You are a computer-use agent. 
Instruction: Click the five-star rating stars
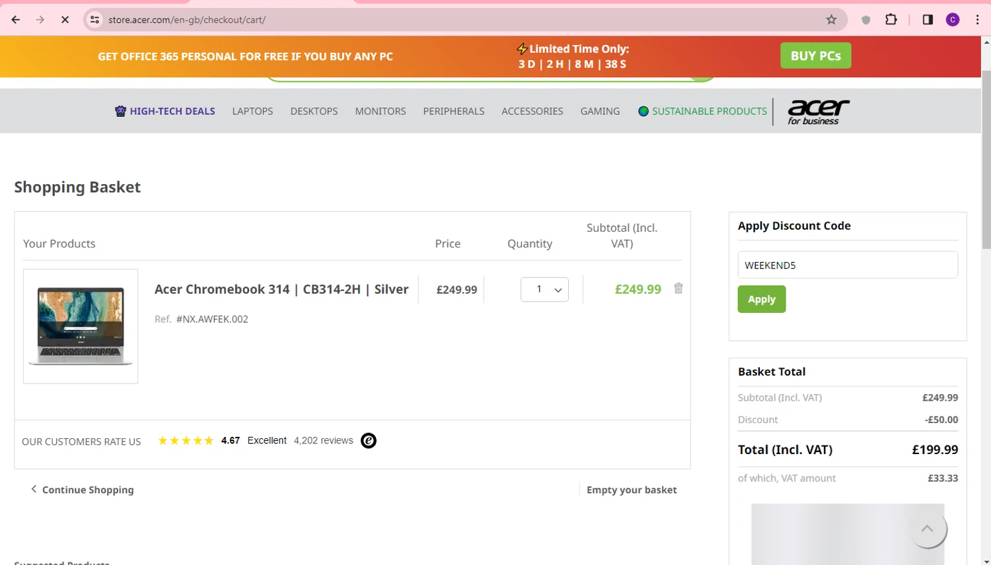(x=185, y=440)
